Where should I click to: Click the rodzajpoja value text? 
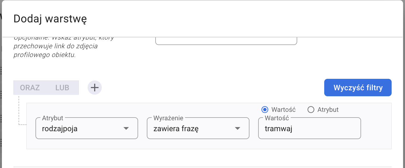point(60,129)
